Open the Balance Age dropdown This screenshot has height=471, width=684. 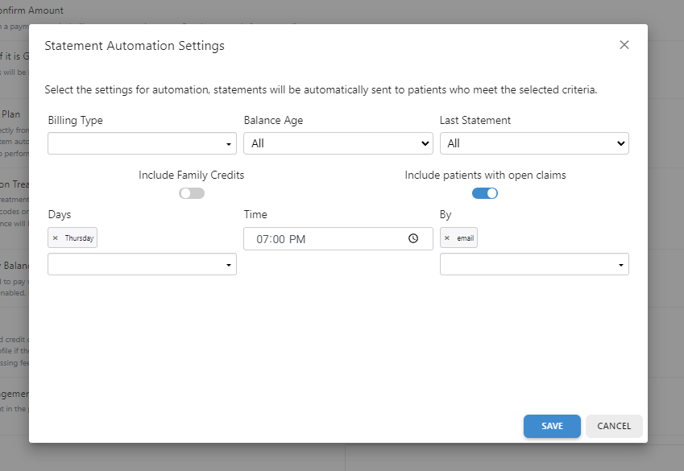(338, 143)
